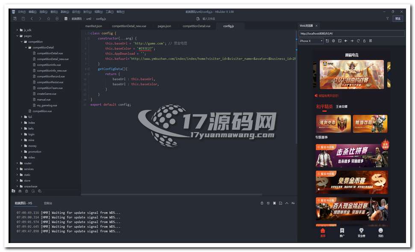The image size is (415, 252).
Task: Switch to the pages.json editor tab
Action: pos(164,26)
